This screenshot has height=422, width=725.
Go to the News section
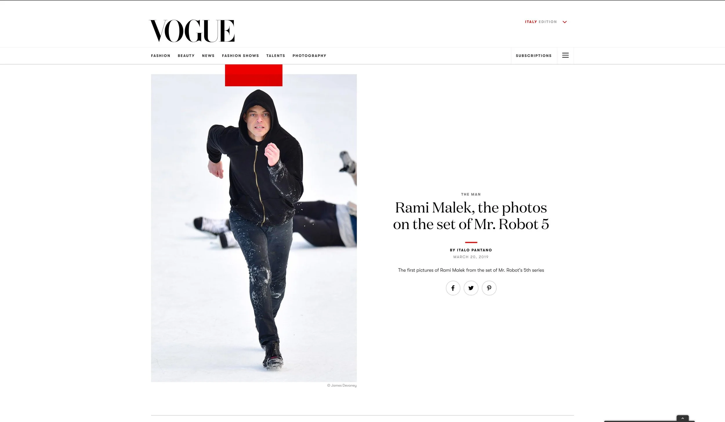click(x=208, y=56)
